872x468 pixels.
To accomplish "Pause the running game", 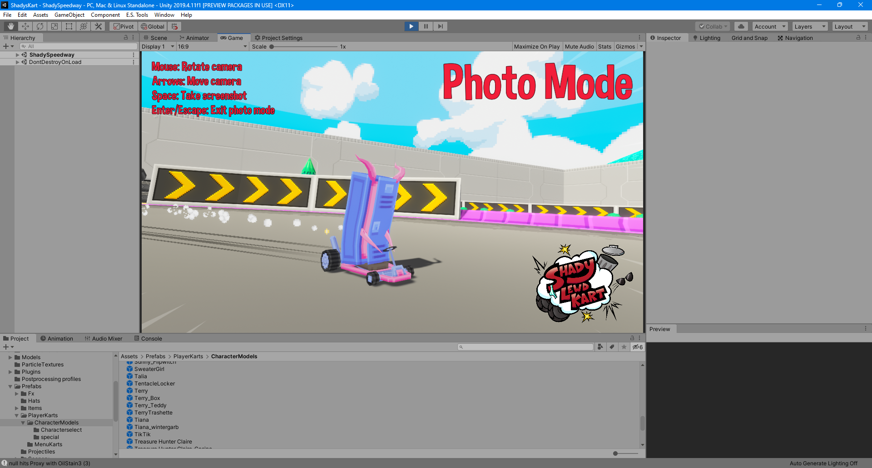I will pos(426,26).
